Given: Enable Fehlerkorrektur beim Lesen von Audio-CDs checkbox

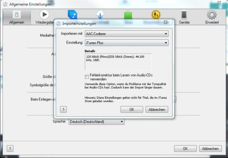Looking at the screenshot, I should point(87,77).
